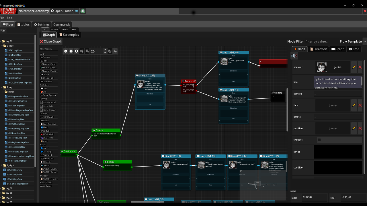Edit speaker Judith with pencil icon

(x=354, y=67)
